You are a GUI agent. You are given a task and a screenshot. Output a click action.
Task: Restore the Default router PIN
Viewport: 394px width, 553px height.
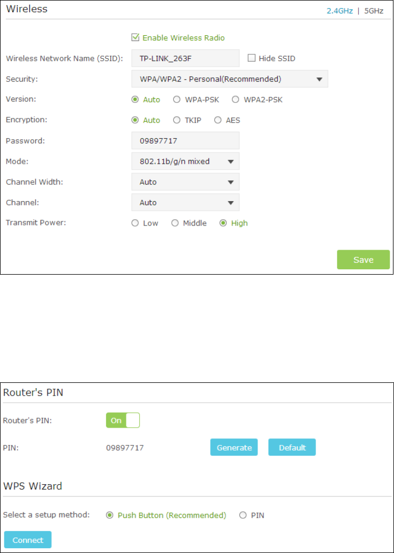[292, 447]
